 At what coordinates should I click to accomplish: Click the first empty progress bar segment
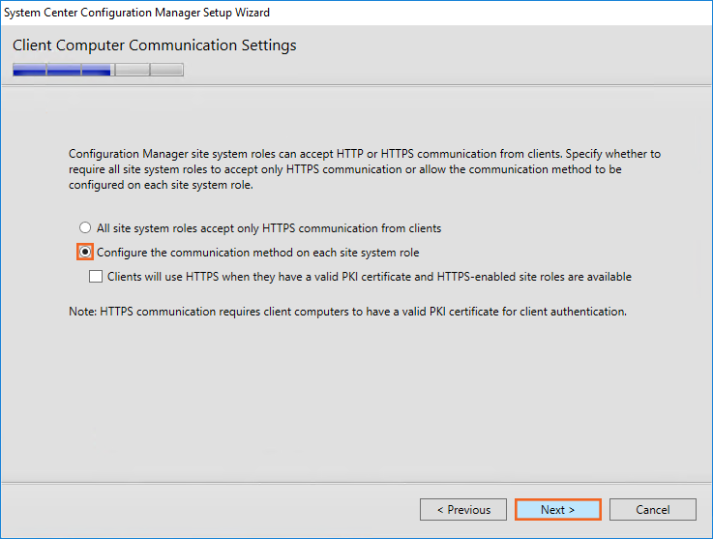(x=132, y=70)
